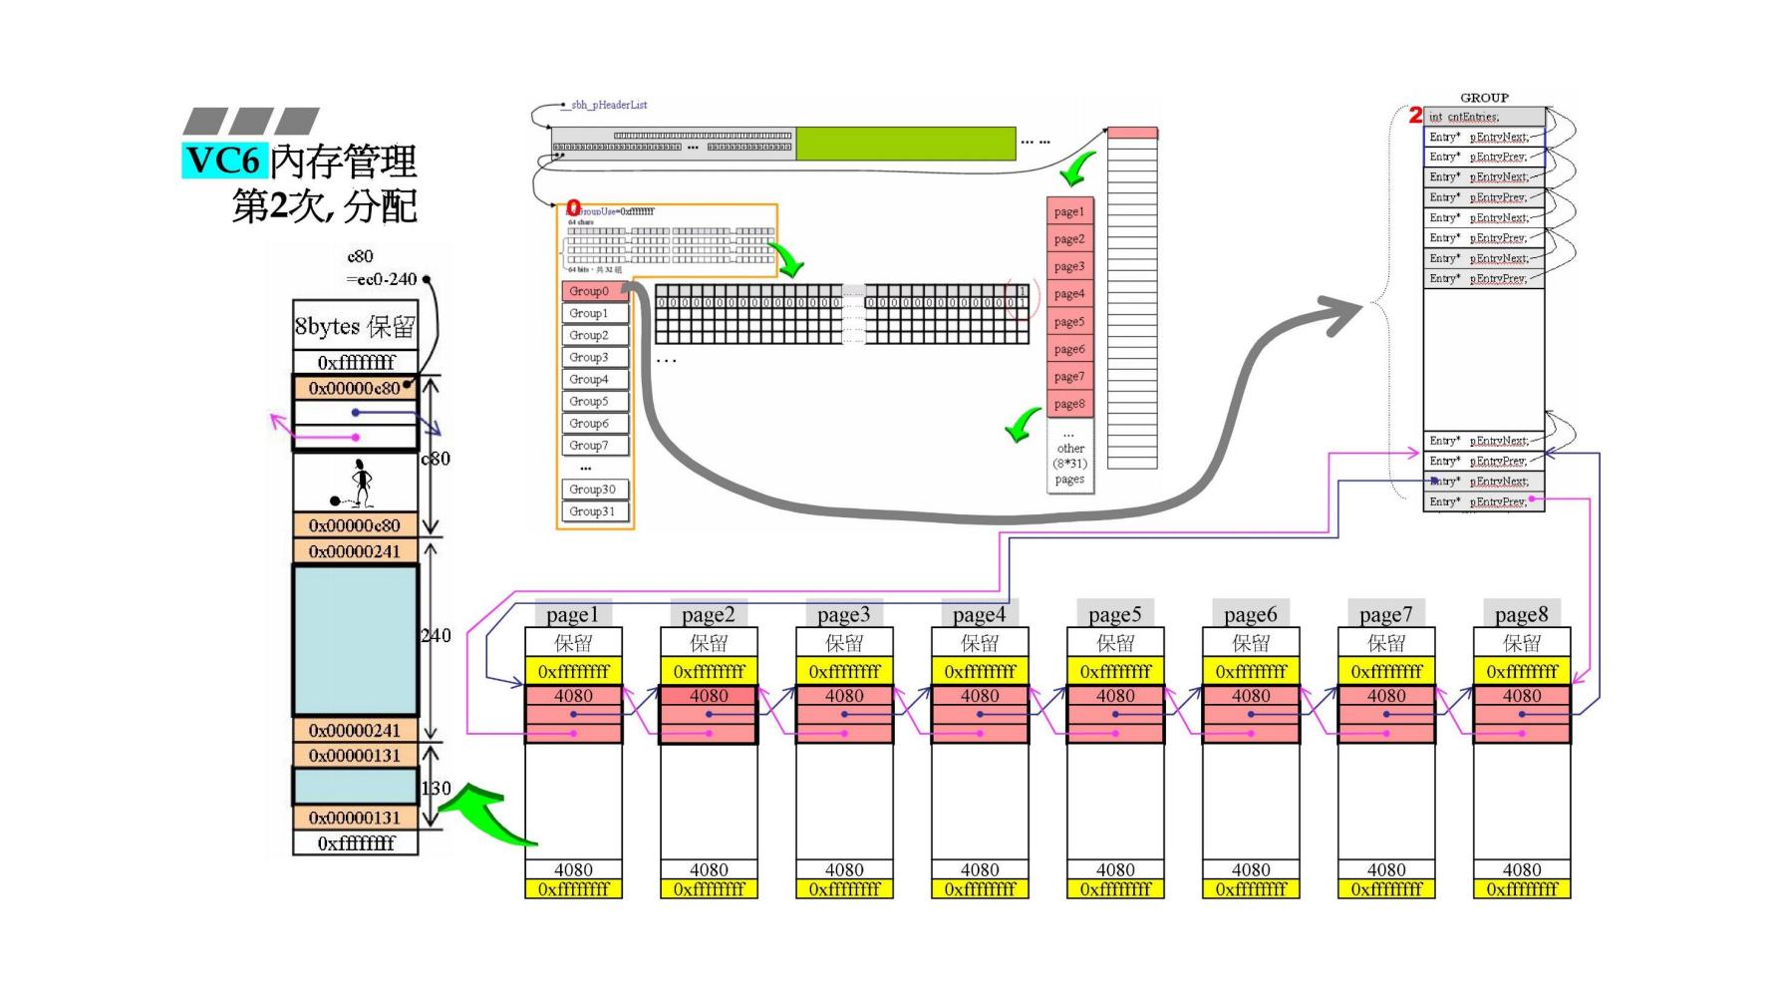Viewport: 1772px width, 997px height.
Task: Select the Group5 box
Action: click(595, 401)
